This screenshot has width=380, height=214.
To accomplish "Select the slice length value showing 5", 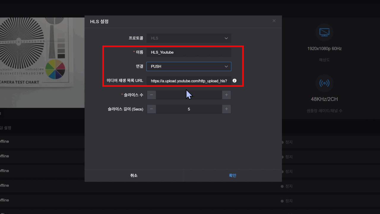I will point(189,109).
